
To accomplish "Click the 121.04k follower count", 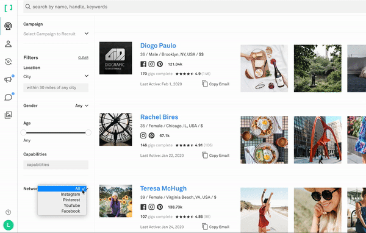I will coord(175,64).
